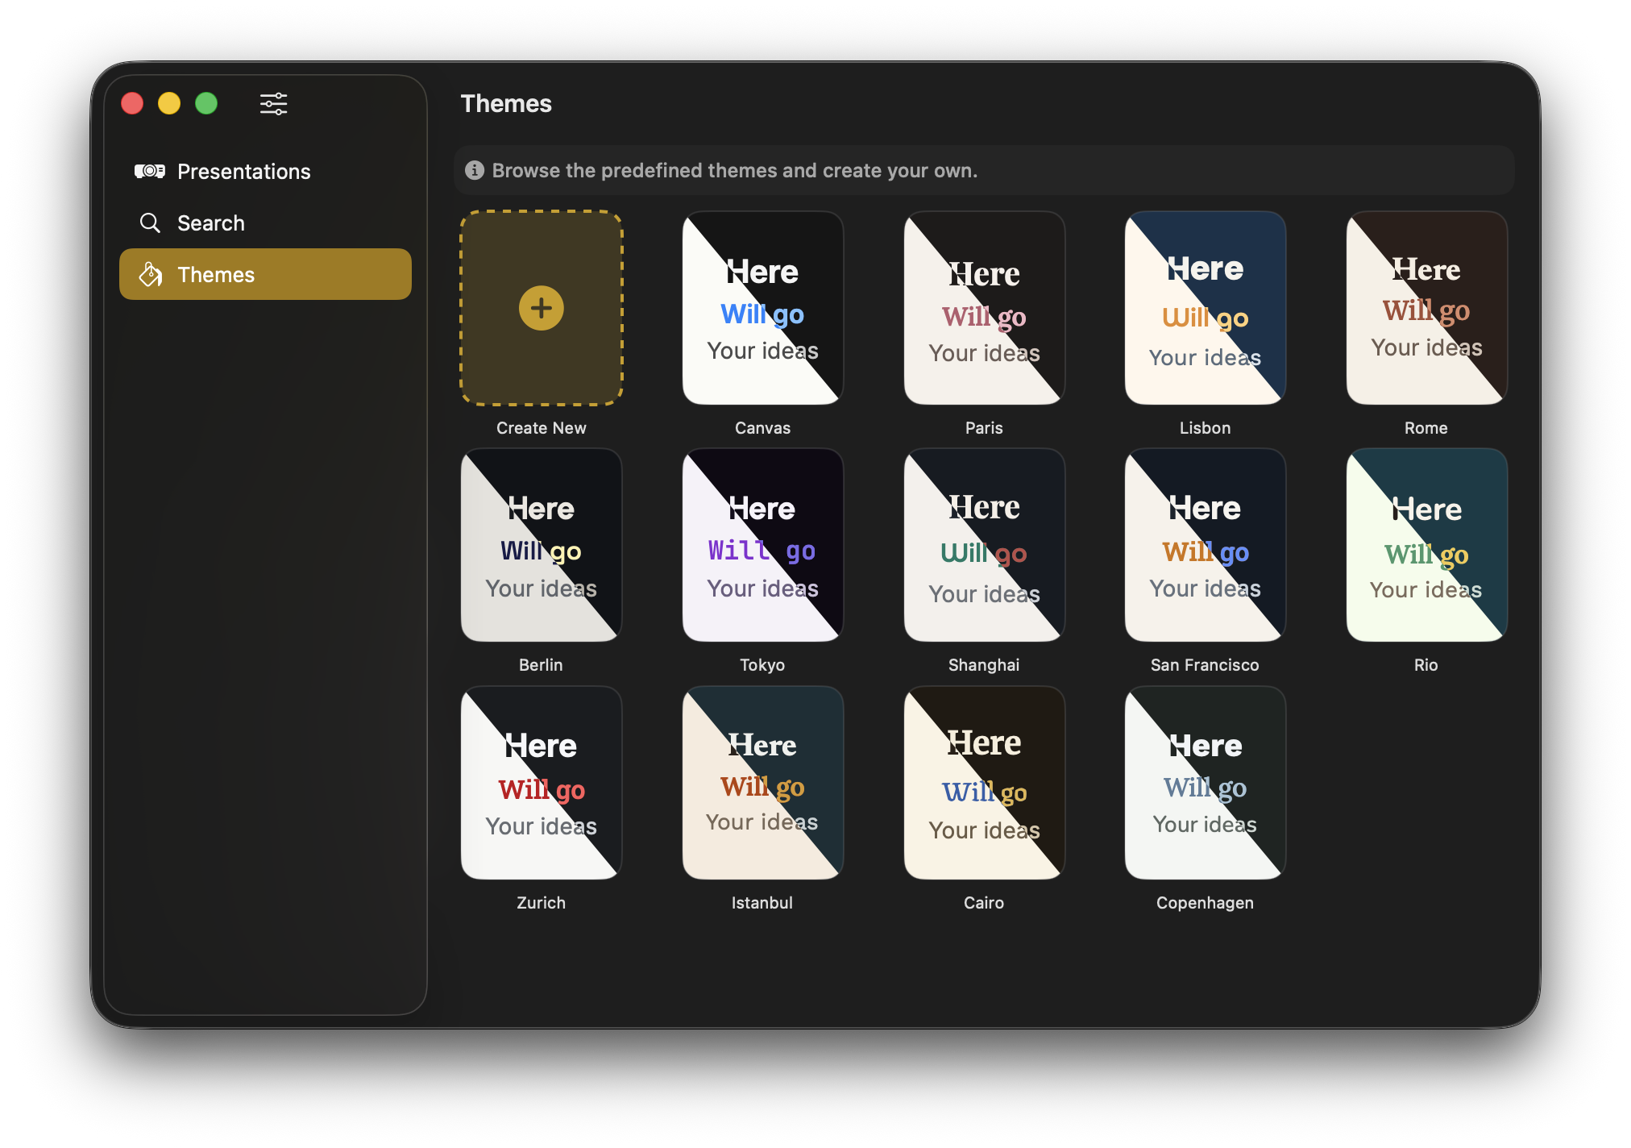Select the Tokyo theme thumbnail
Image resolution: width=1631 pixels, height=1148 pixels.
(x=762, y=545)
